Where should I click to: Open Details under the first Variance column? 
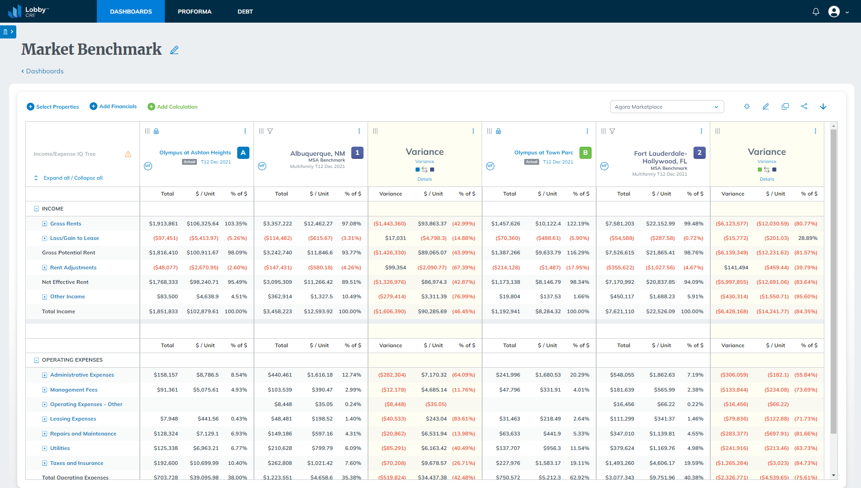coord(425,179)
